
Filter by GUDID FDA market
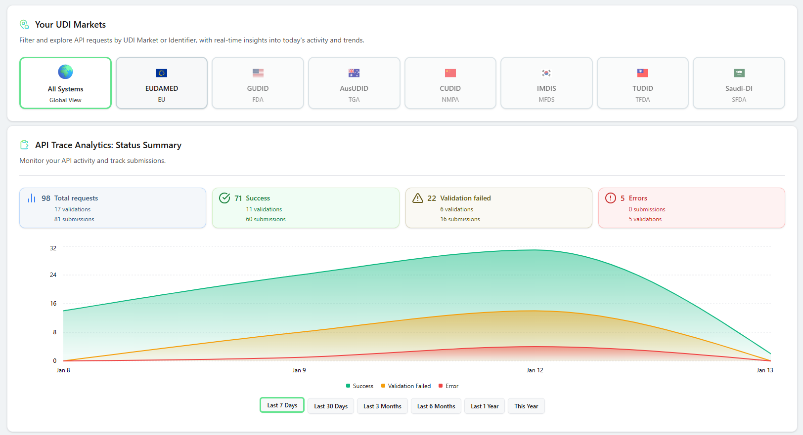click(258, 83)
